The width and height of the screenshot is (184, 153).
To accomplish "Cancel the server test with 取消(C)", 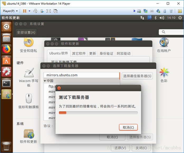I will [x=128, y=127].
